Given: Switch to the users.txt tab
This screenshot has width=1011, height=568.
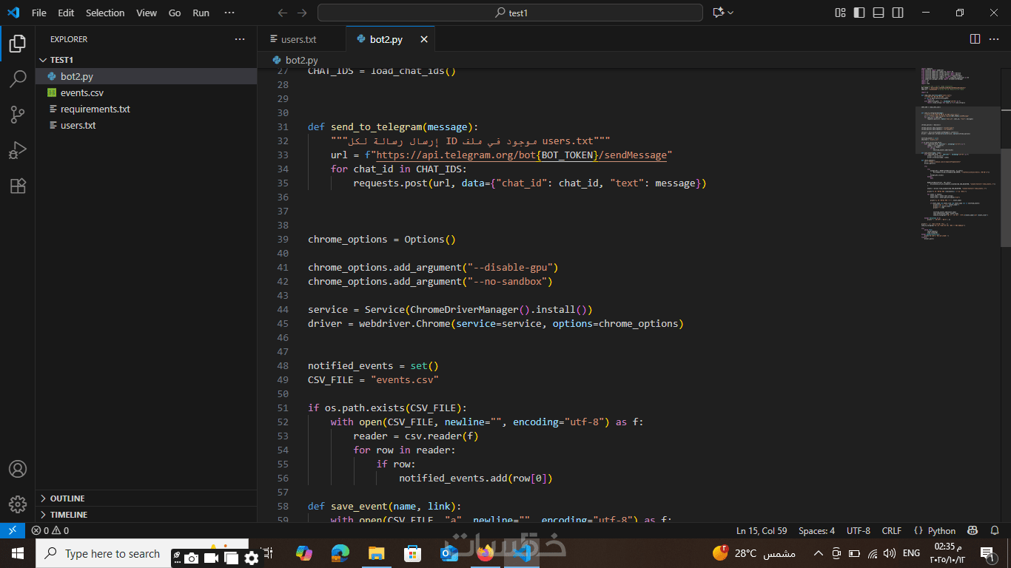Looking at the screenshot, I should (298, 39).
